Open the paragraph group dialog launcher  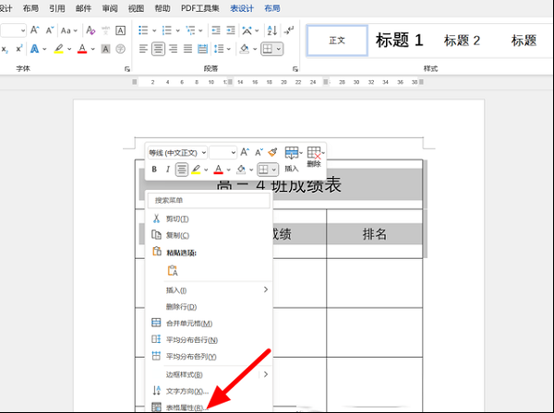tap(295, 69)
